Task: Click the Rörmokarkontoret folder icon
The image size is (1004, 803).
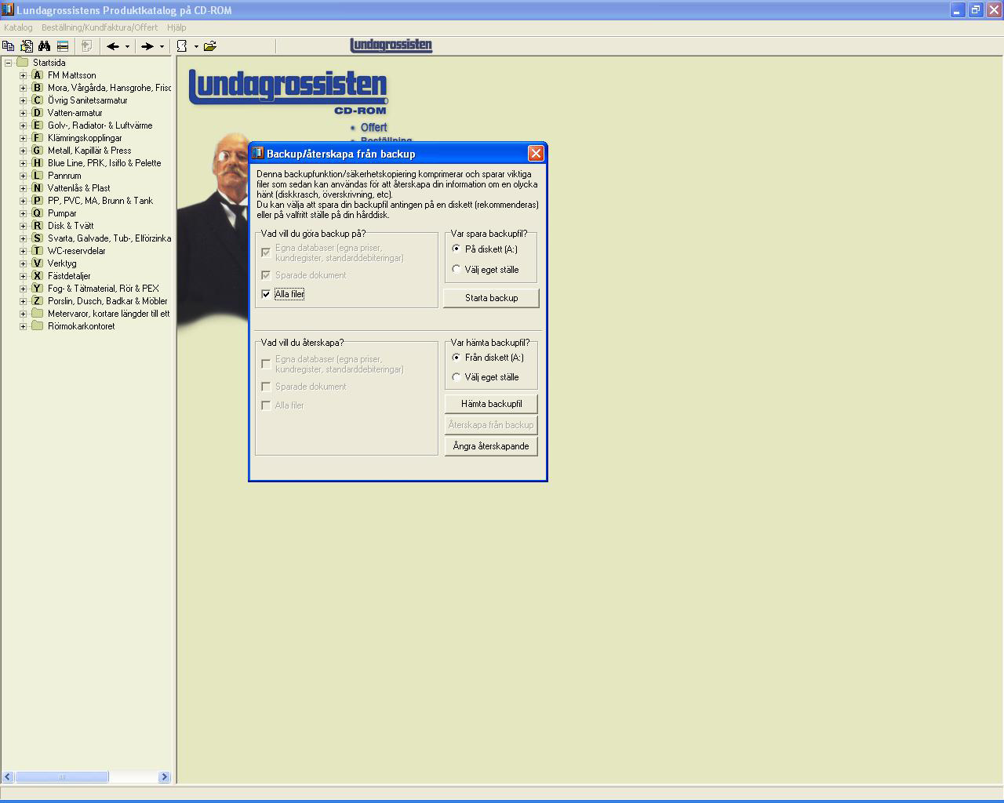Action: click(x=37, y=326)
